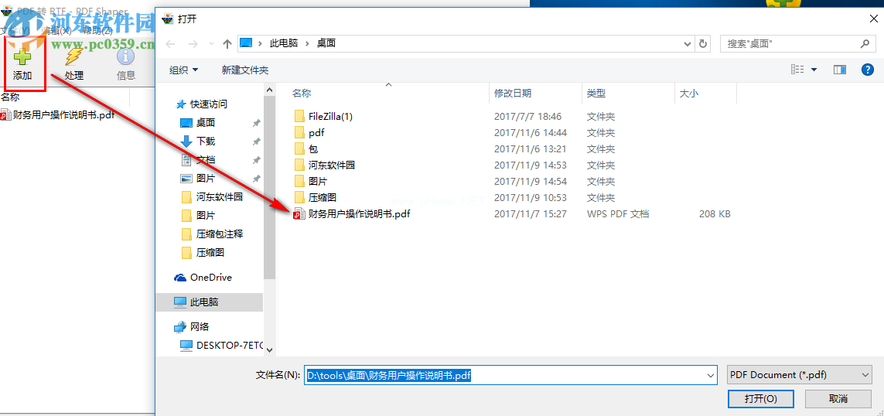Click 新建文件夹 button
Screen dimensions: 884x416
point(245,70)
